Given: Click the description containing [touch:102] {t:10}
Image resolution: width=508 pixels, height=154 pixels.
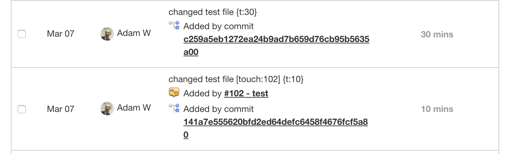Looking at the screenshot, I should (236, 79).
